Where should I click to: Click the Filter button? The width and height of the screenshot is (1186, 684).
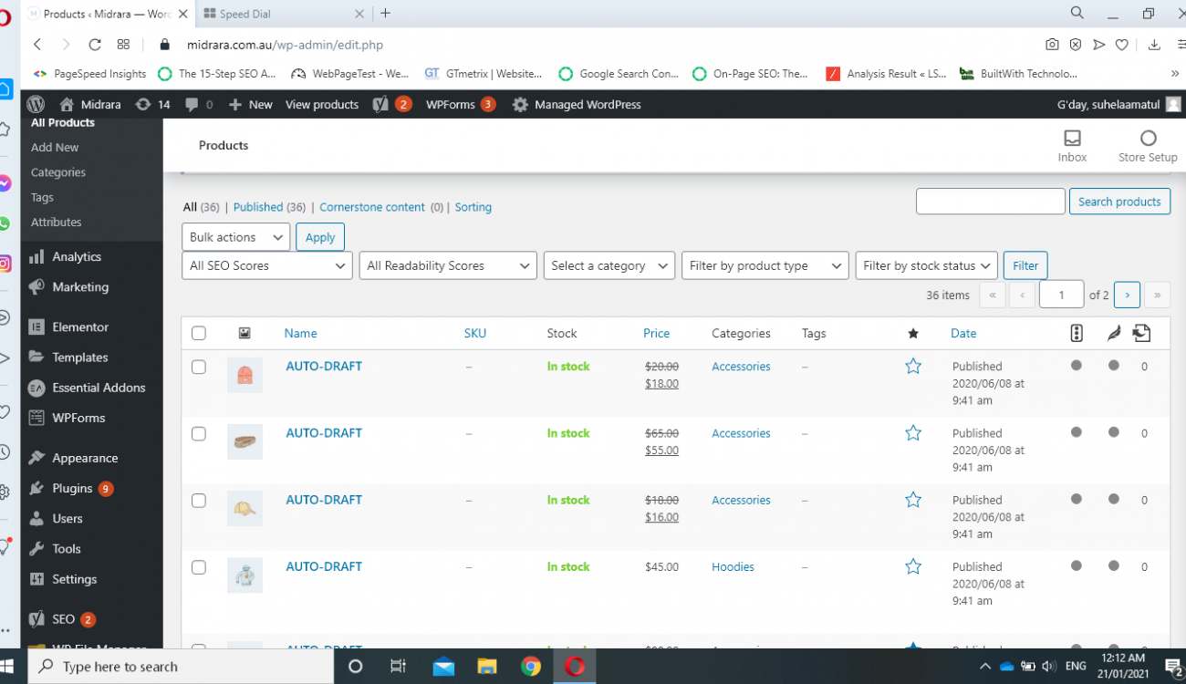[x=1025, y=265]
